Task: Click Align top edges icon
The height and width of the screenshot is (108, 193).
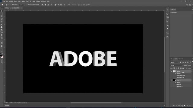Action: (56, 5)
